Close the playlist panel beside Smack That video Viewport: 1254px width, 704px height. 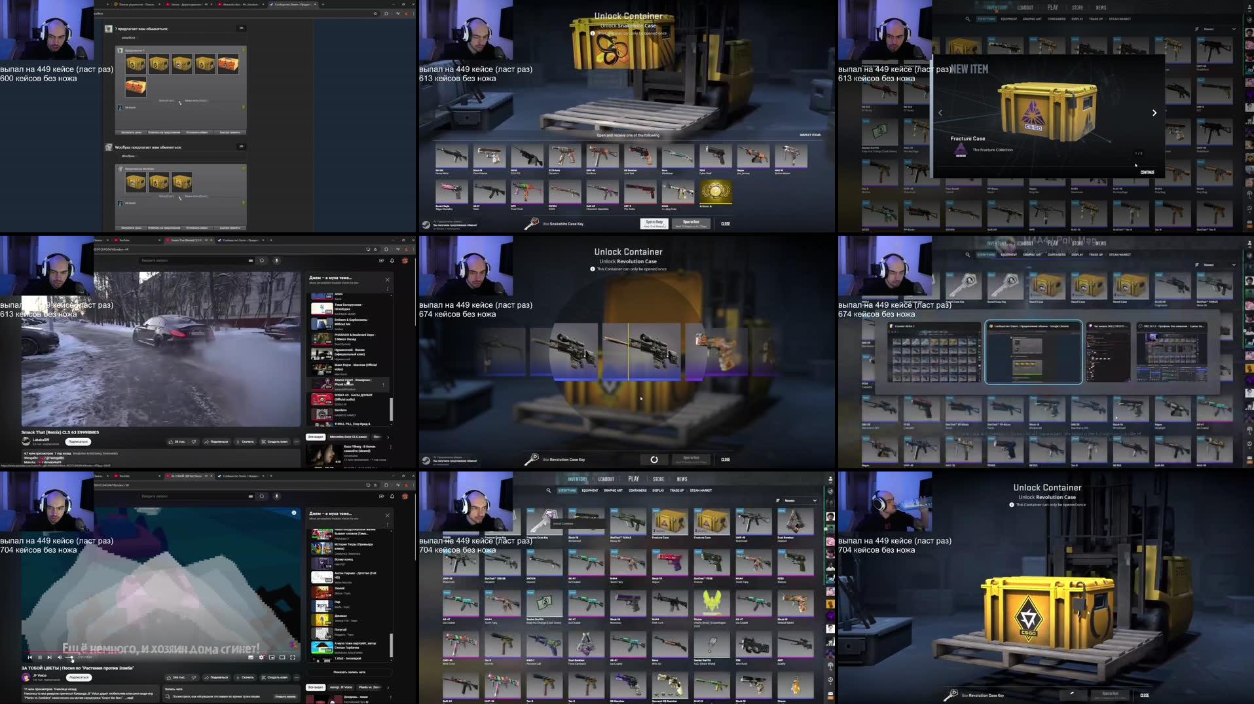(x=387, y=279)
